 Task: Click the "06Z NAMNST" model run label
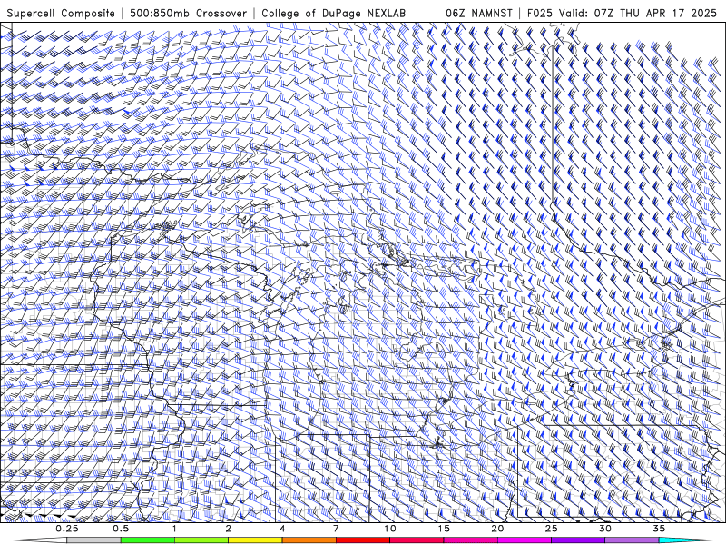point(479,14)
